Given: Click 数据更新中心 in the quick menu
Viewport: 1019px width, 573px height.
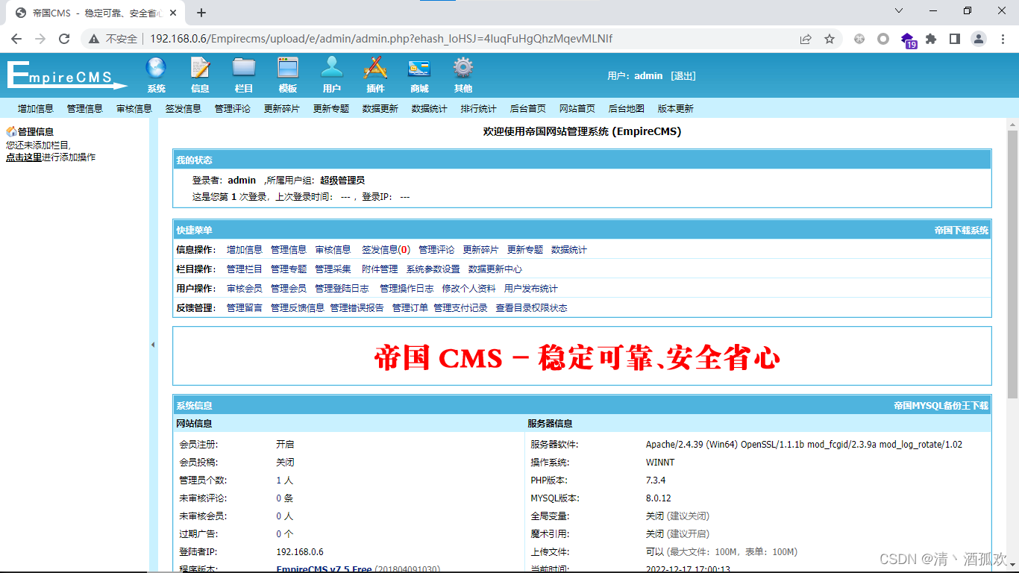Looking at the screenshot, I should (495, 269).
